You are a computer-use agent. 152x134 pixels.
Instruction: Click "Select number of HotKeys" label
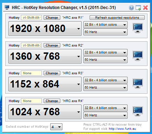27,127
